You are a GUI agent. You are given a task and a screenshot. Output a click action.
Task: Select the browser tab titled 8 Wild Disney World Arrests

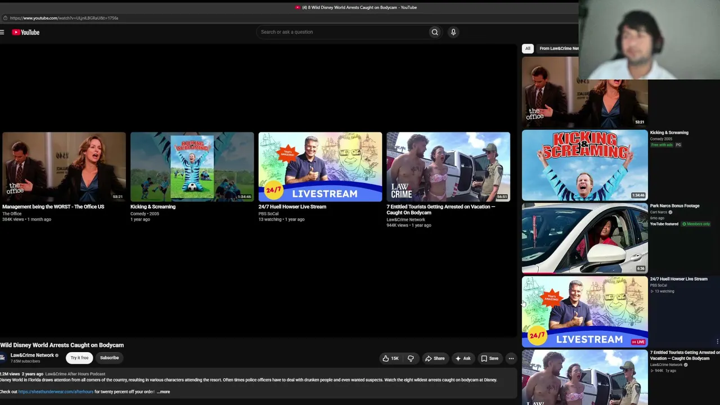pos(356,7)
